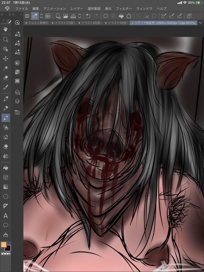This screenshot has height=272, width=204.
Task: Expand palette dock with right-pointing chevron
Action: (x=21, y=14)
